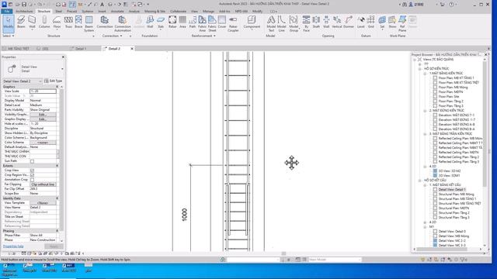This screenshot has height=279, width=497.
Task: Choose the Brace tool
Action: (x=78, y=22)
